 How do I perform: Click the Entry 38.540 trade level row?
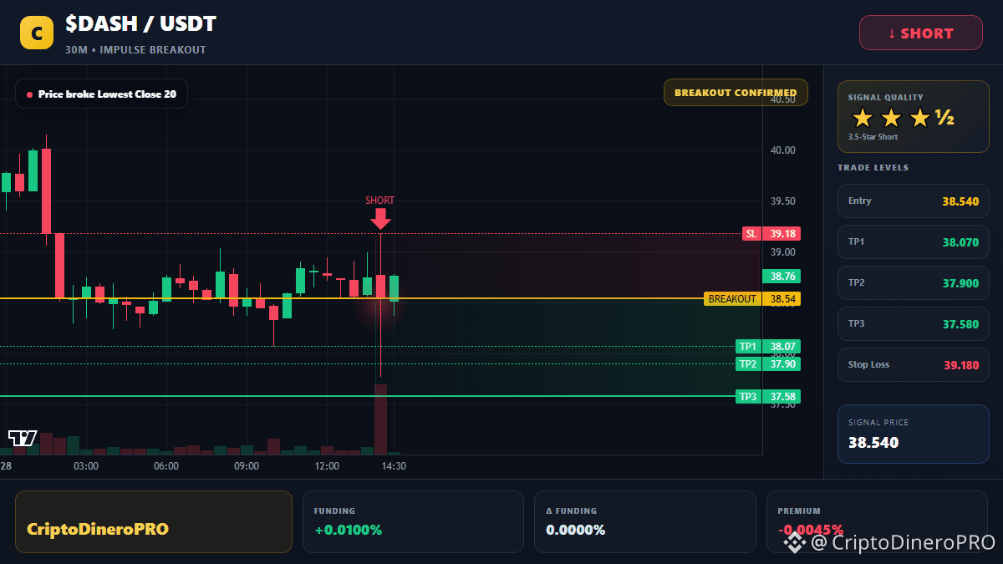pyautogui.click(x=914, y=201)
